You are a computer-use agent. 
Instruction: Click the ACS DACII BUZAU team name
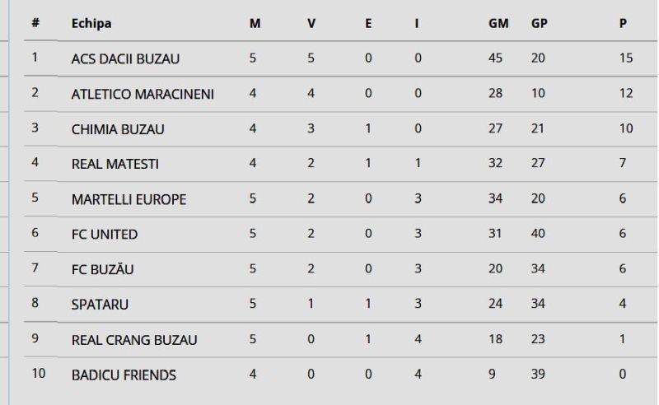coord(125,58)
